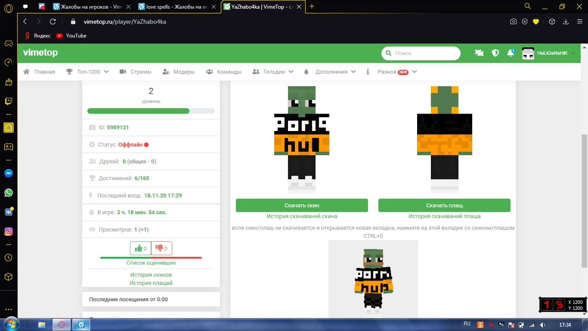The width and height of the screenshot is (588, 331).
Task: Click the shield icon in header
Action: click(x=495, y=53)
